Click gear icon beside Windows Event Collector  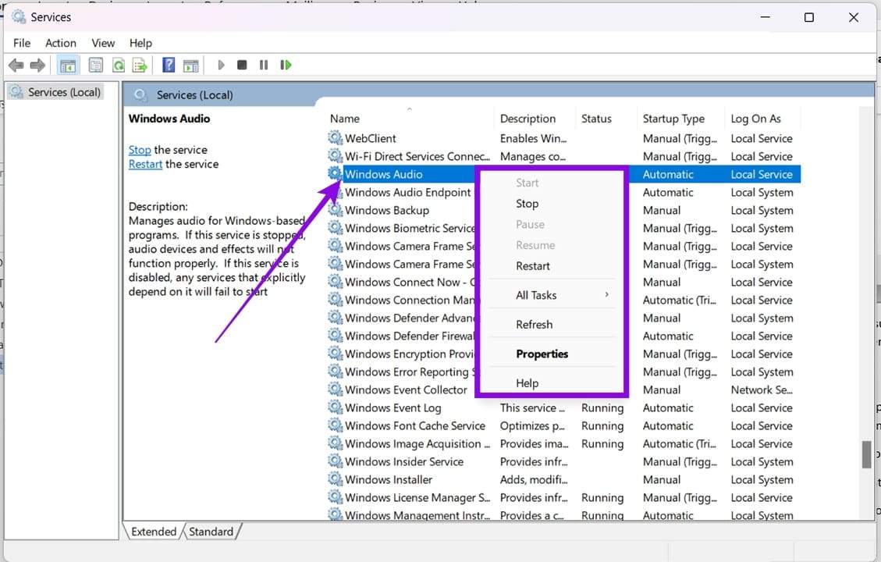point(336,389)
